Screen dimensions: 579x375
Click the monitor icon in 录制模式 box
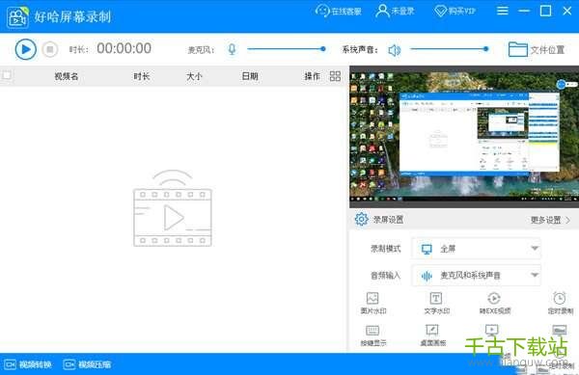427,250
